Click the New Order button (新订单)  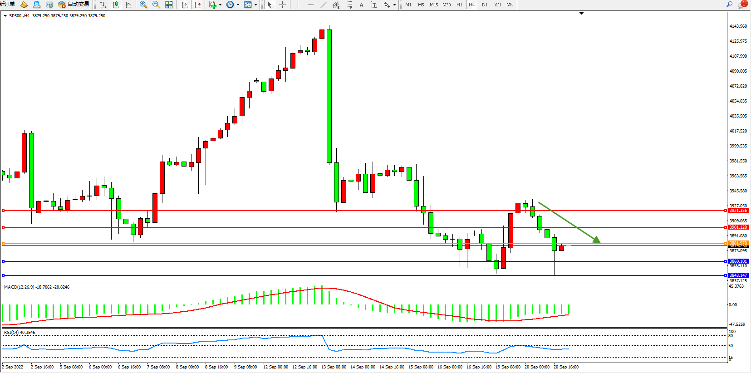(x=8, y=5)
